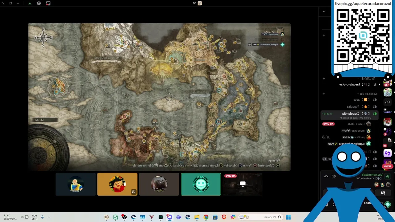Open the PS server in the sidebar
The width and height of the screenshot is (395, 222).
click(388, 102)
